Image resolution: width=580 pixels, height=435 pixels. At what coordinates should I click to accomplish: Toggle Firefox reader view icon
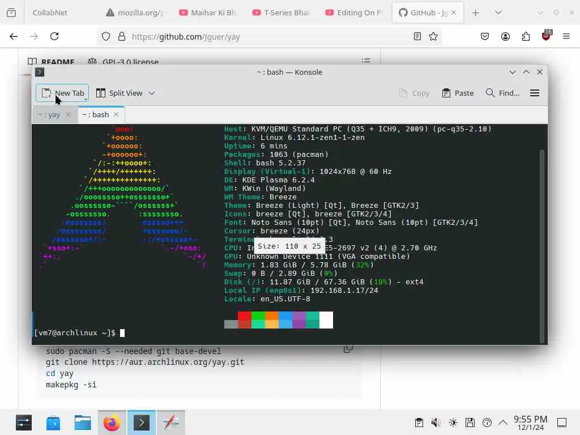(x=417, y=36)
